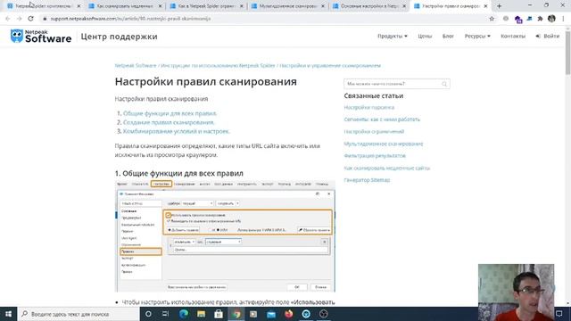This screenshot has height=321, width=571.
Task: Expand the 'Продукты' dropdown menu
Action: coord(393,36)
